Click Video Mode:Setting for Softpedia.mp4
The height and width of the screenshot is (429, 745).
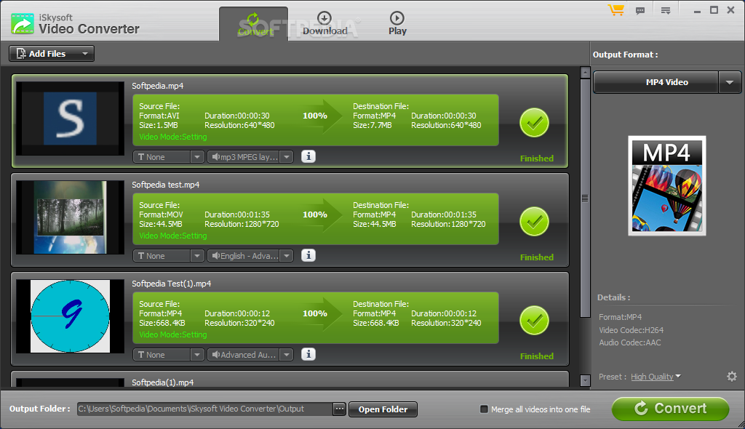click(x=173, y=137)
